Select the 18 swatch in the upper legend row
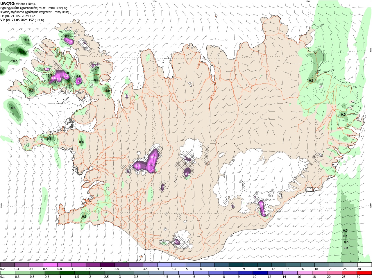The image size is (372, 279). coord(322,265)
